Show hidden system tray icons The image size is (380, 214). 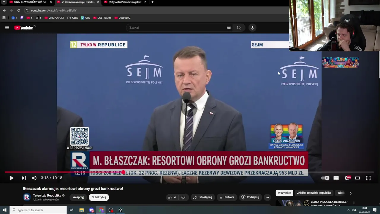348,210
